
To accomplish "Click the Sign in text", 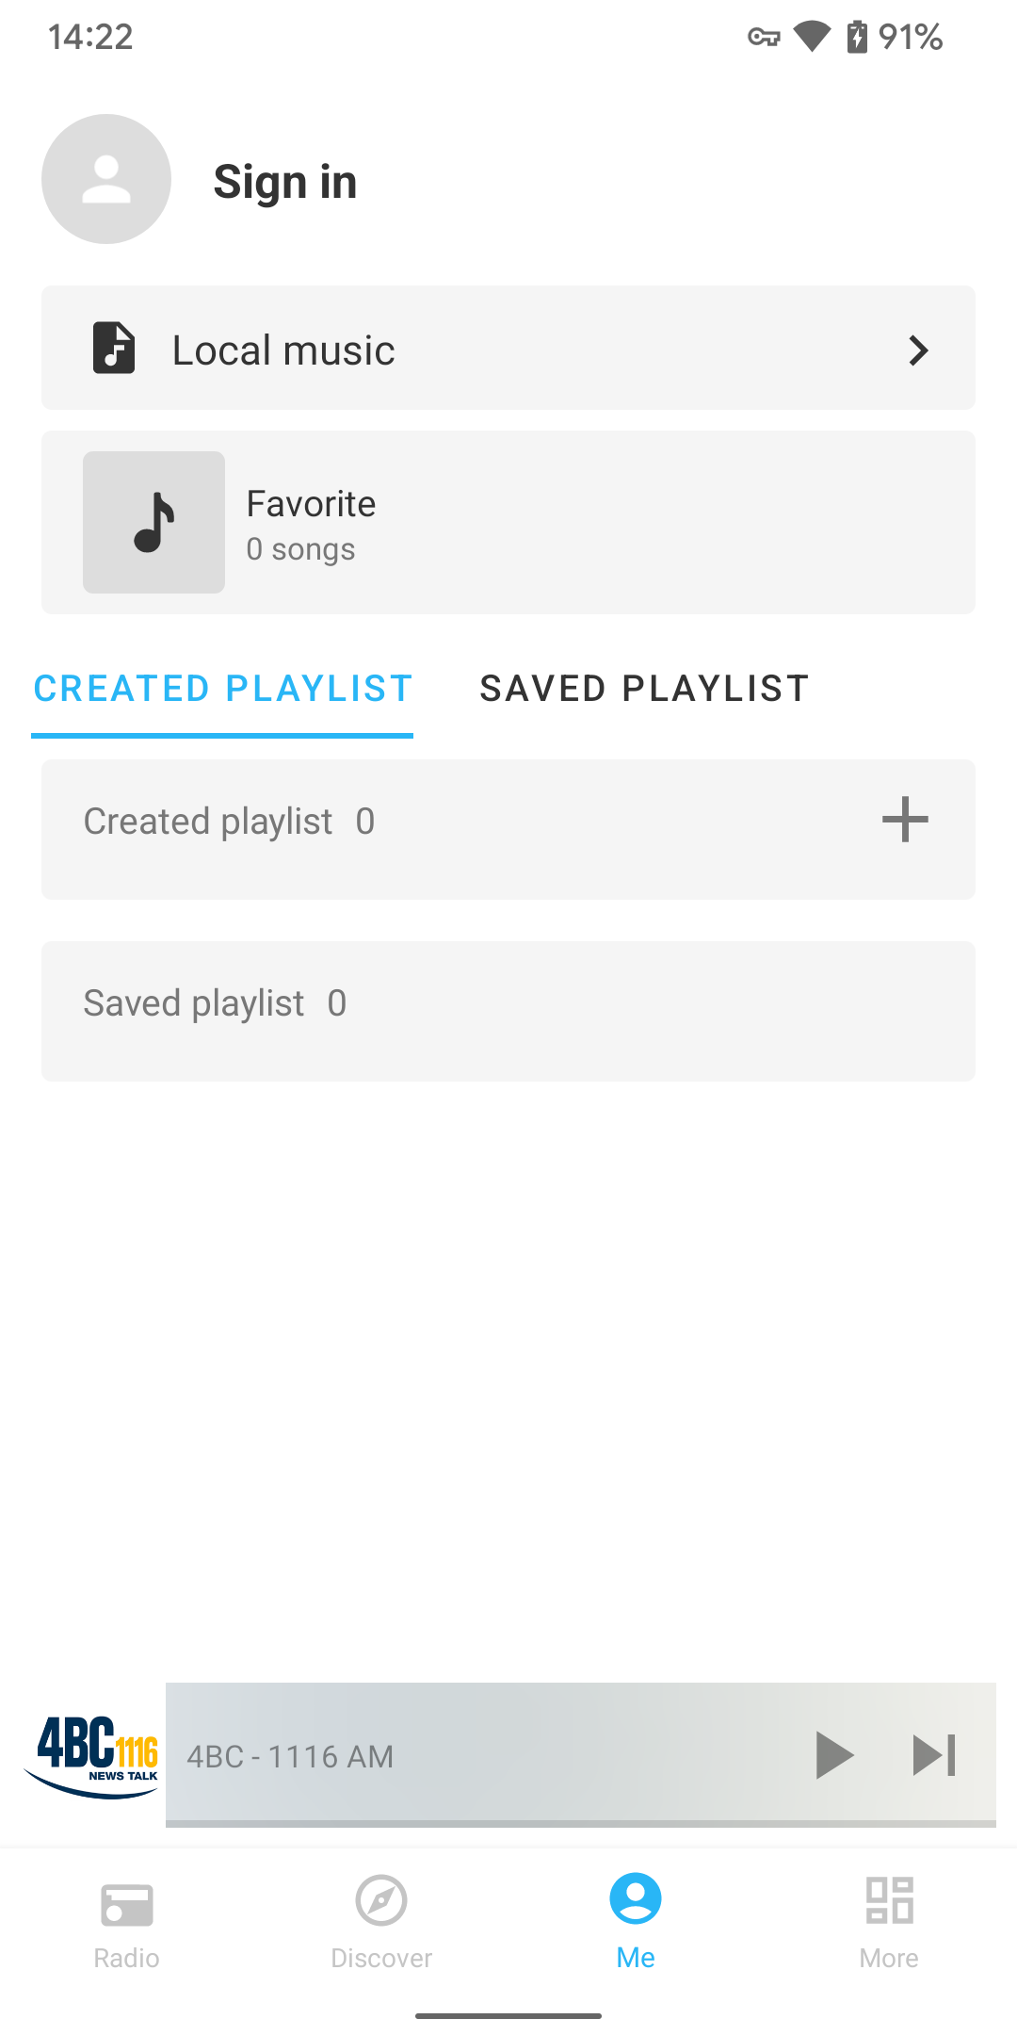I will point(285,182).
